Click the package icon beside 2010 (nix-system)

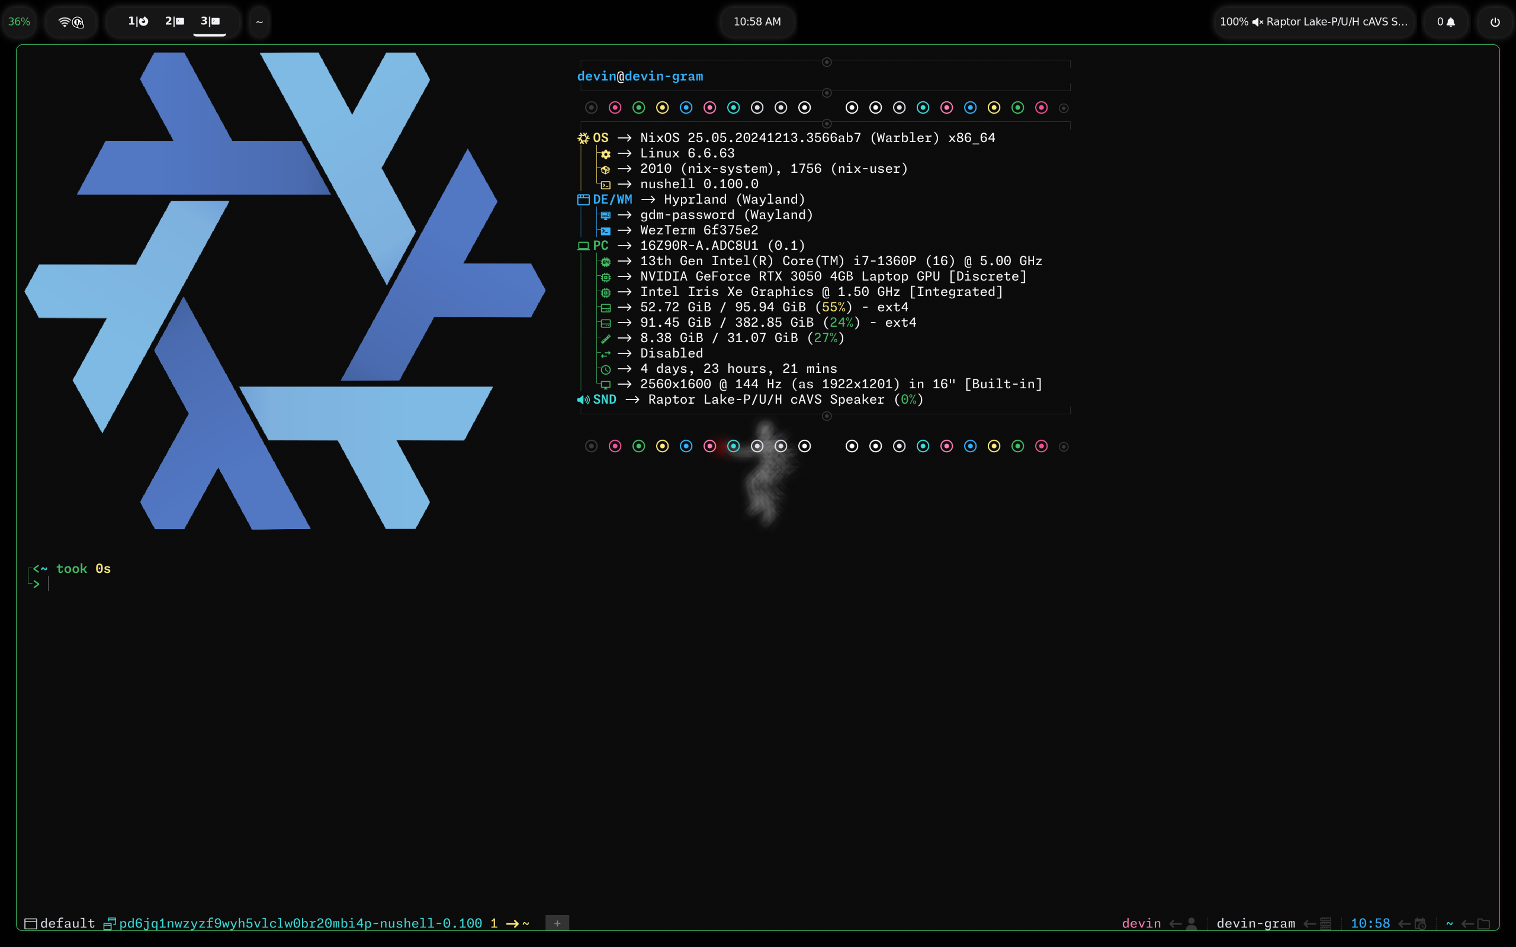coord(606,170)
